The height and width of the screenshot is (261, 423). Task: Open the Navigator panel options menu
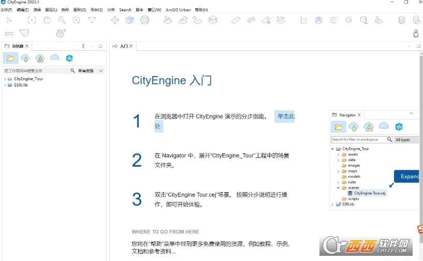pos(83,46)
